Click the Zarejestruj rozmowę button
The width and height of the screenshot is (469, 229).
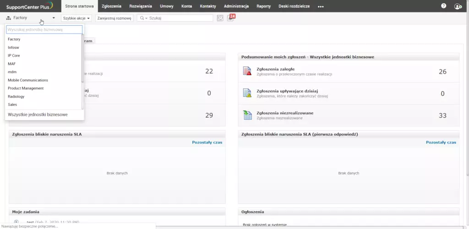[114, 18]
